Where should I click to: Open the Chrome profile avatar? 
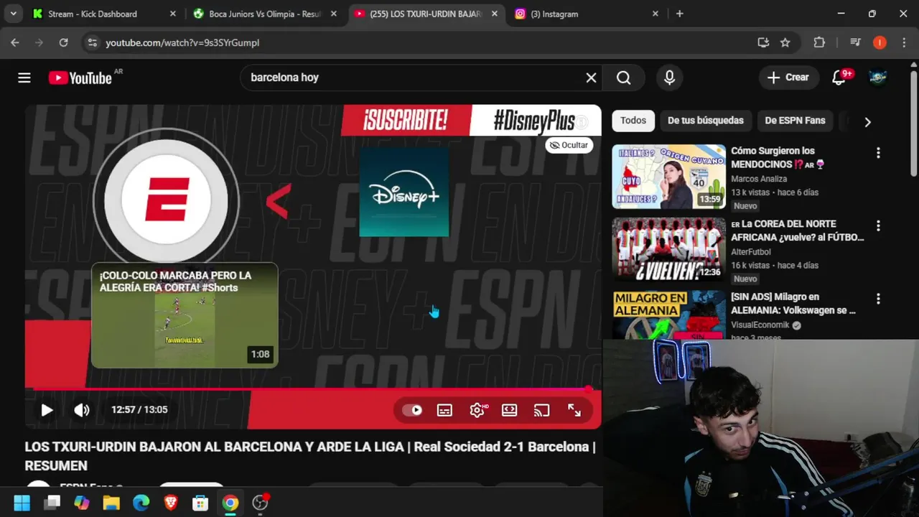pyautogui.click(x=880, y=43)
